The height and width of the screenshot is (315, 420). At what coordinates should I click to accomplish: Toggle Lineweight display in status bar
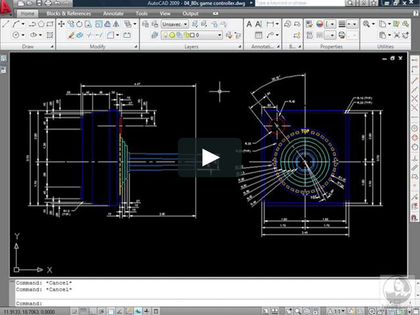pyautogui.click(x=147, y=311)
